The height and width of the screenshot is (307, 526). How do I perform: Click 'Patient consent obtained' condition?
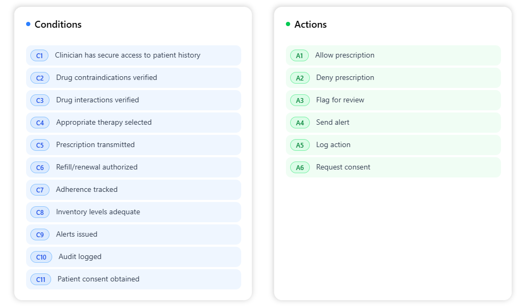click(98, 279)
